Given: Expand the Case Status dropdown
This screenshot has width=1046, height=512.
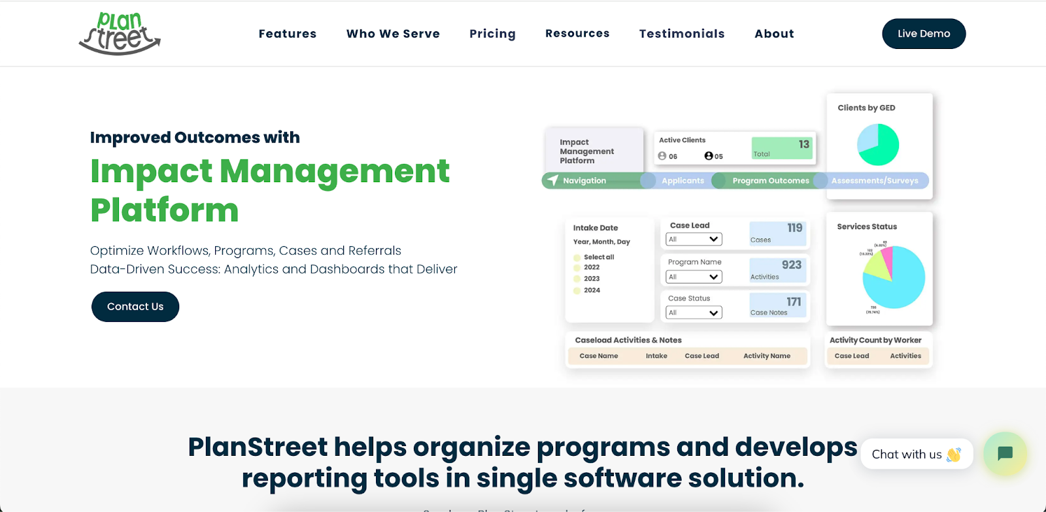Looking at the screenshot, I should [x=694, y=313].
